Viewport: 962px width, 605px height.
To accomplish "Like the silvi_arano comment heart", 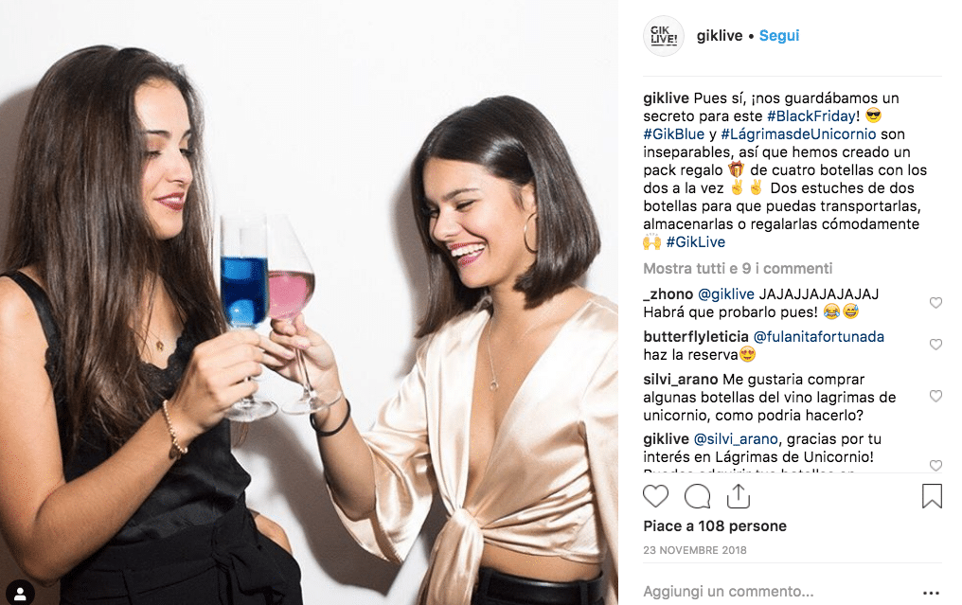I will point(935,396).
